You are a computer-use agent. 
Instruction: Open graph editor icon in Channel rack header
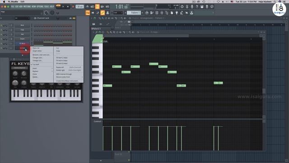pyautogui.click(x=70, y=18)
